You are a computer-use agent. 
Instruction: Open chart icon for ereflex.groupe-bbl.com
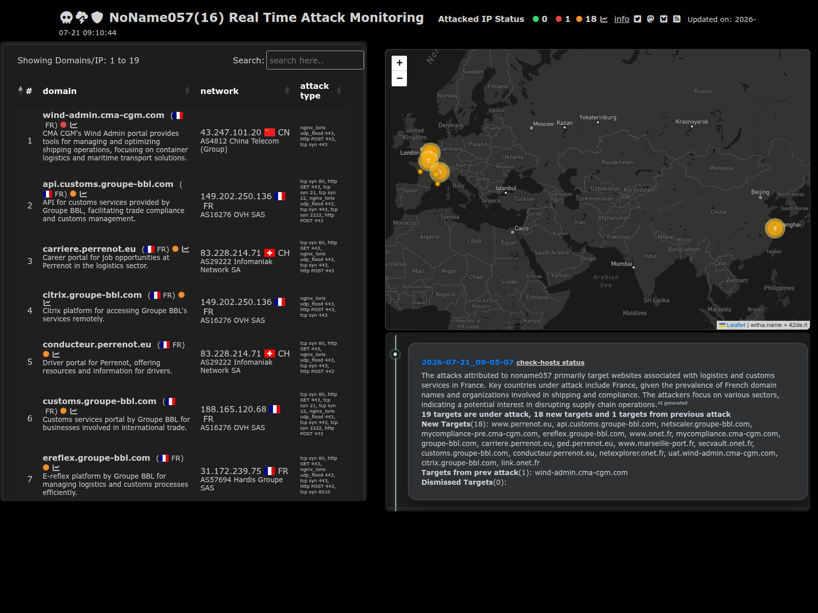tap(56, 467)
